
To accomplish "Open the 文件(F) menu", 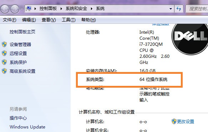I will 9,20.
